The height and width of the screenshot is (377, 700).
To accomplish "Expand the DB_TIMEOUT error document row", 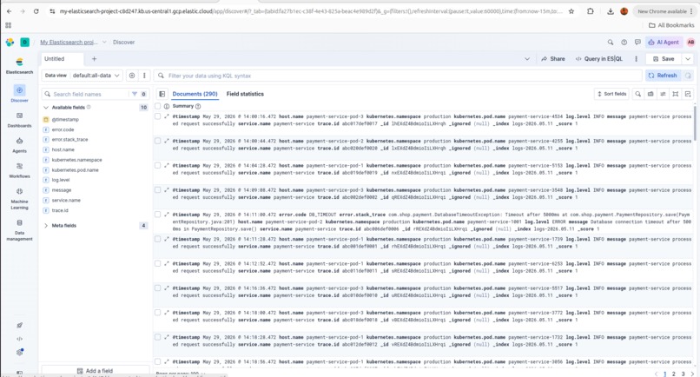I will point(167,215).
